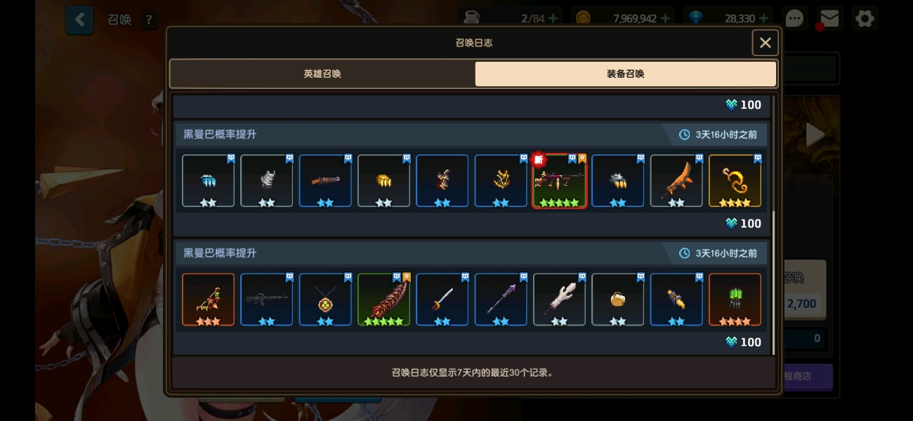913x421 pixels.
Task: Open the new five-star rifle item
Action: click(x=559, y=181)
